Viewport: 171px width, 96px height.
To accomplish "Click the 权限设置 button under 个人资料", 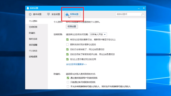I will click(x=72, y=27).
